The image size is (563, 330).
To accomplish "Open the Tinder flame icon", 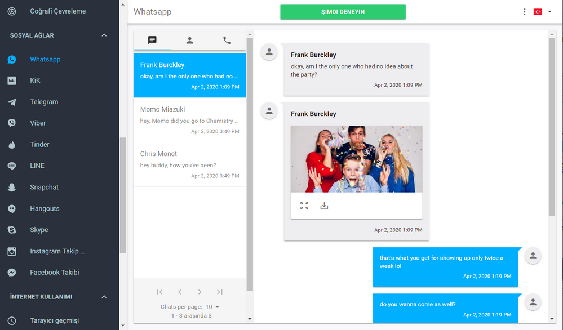I will coord(12,145).
